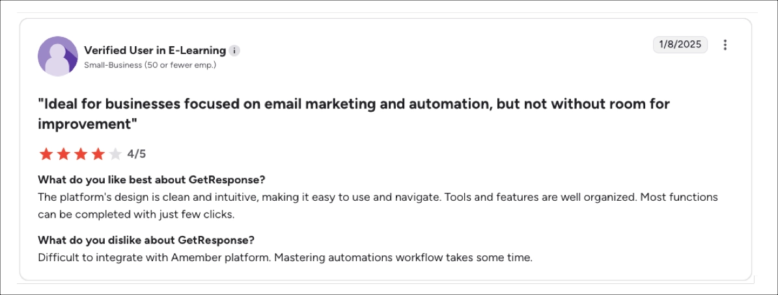
Task: Click the 'What do you dislike' heading
Action: tap(146, 240)
